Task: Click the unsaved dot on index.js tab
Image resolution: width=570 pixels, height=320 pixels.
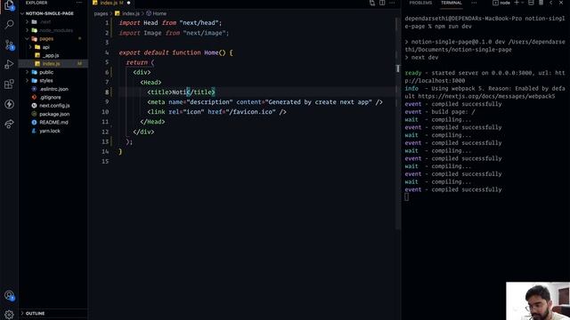Action: (x=128, y=3)
